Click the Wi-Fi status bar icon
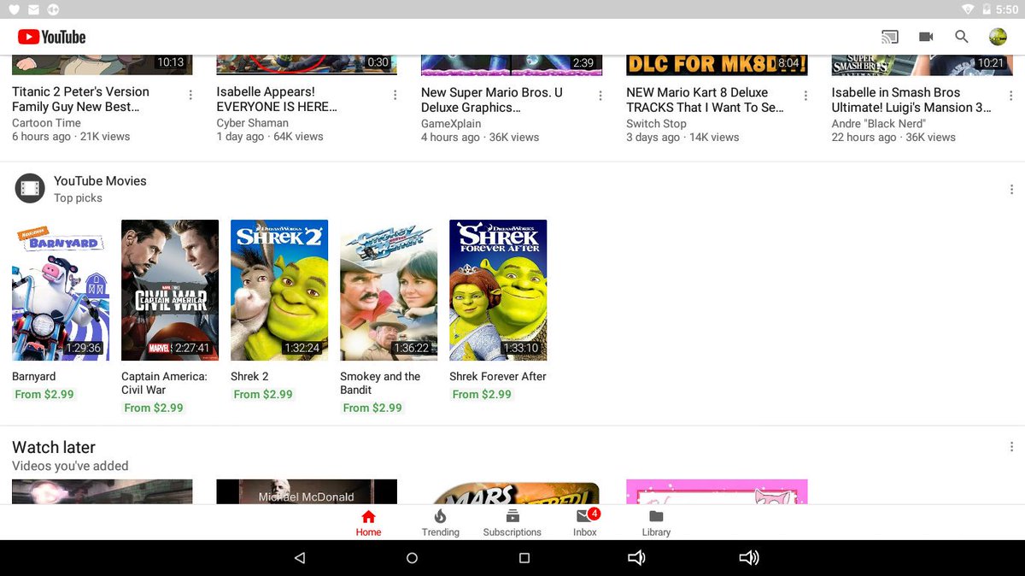Screen dimensions: 1025x576 click(x=968, y=9)
